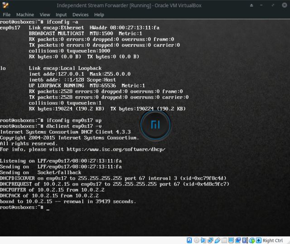
Task: Click the keyboard capture arrow icon
Action: pos(259,240)
